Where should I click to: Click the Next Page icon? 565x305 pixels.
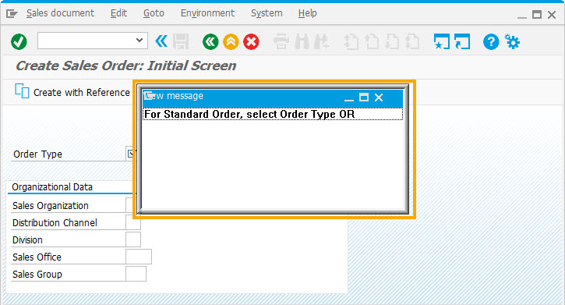393,41
